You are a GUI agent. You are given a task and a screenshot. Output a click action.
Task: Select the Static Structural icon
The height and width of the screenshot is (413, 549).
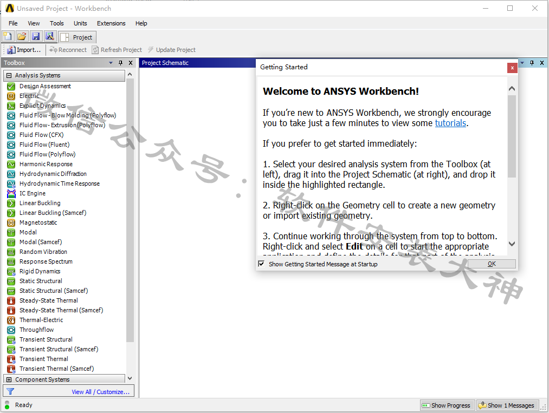(x=11, y=281)
